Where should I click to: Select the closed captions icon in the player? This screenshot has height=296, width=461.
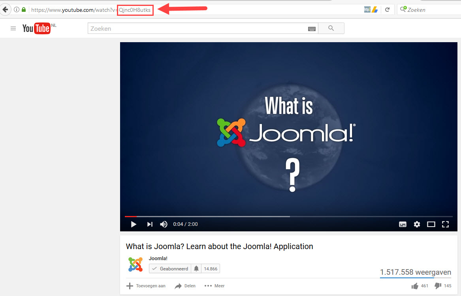tap(403, 224)
